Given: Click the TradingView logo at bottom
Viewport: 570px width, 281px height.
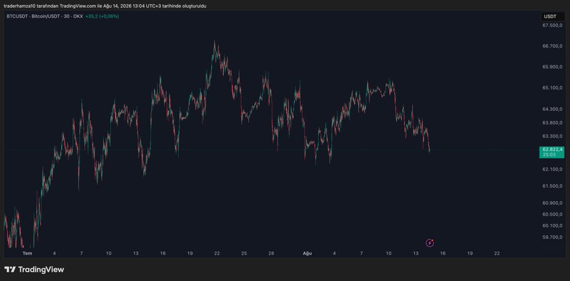Looking at the screenshot, I should (x=34, y=270).
